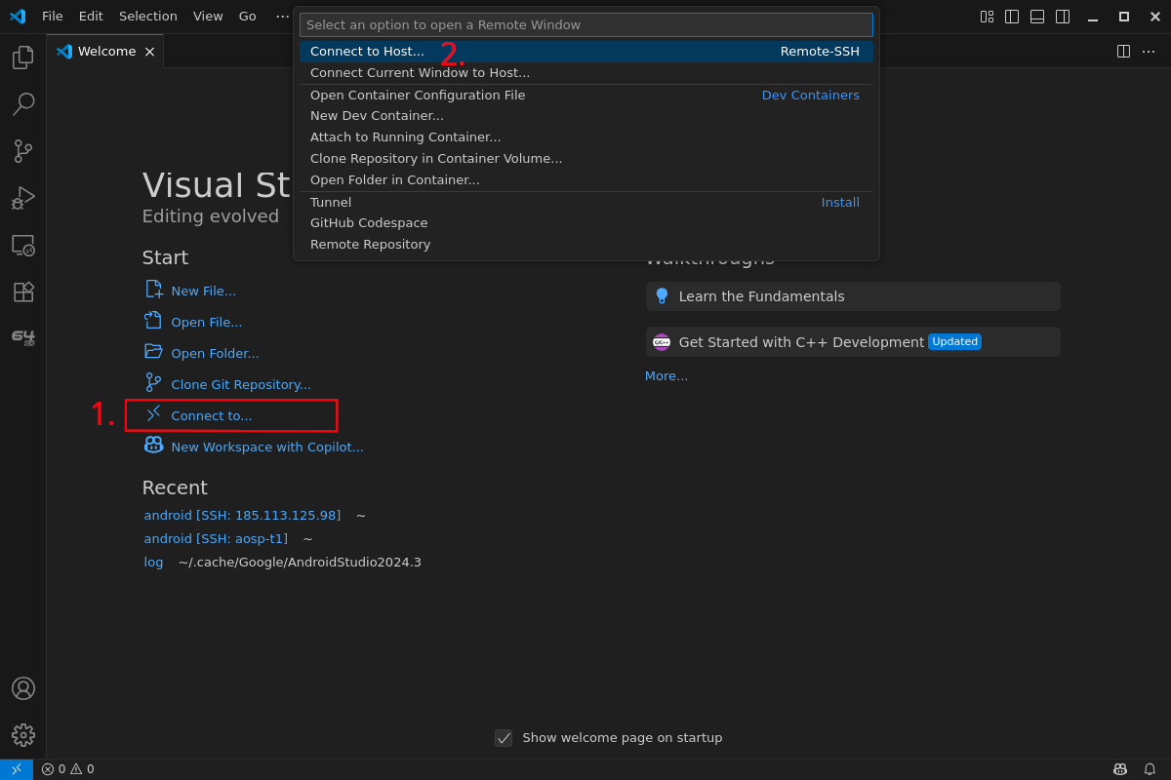Click the Open File... link
1171x780 pixels.
(x=207, y=322)
